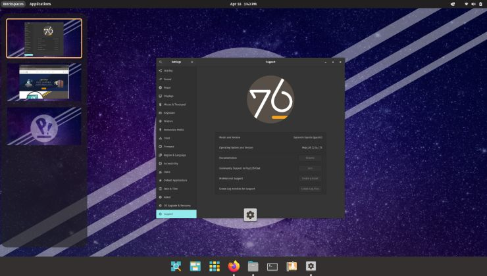The image size is (487, 276).
Task: Open Removable Media settings
Action: pos(176,129)
